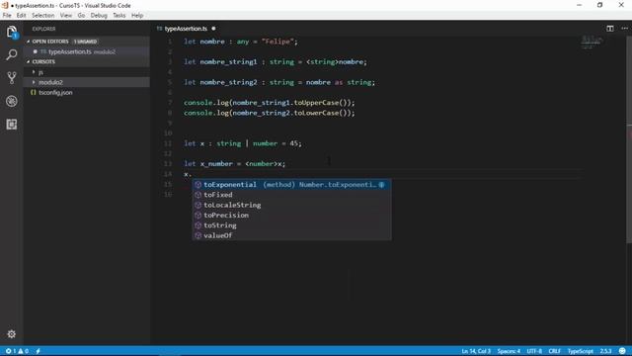Collapse the OPEN EDITORS section

[x=87, y=42]
